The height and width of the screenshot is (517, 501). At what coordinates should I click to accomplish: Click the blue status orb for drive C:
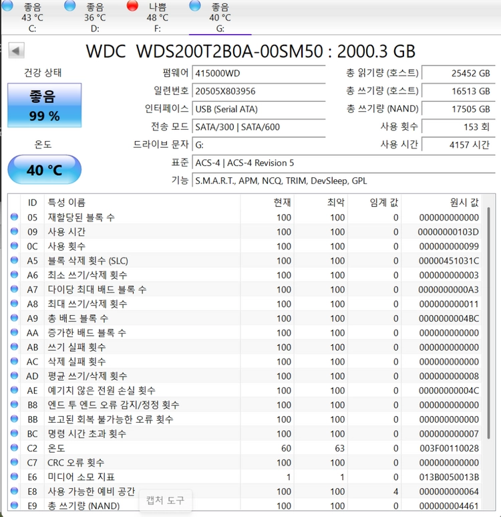click(x=7, y=5)
